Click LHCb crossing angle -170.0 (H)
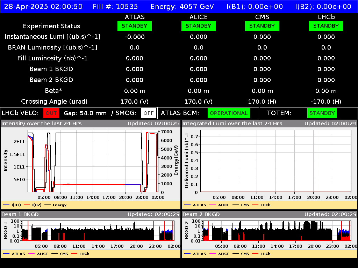 click(x=326, y=102)
